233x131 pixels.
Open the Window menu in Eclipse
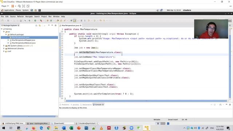pos(56,16)
